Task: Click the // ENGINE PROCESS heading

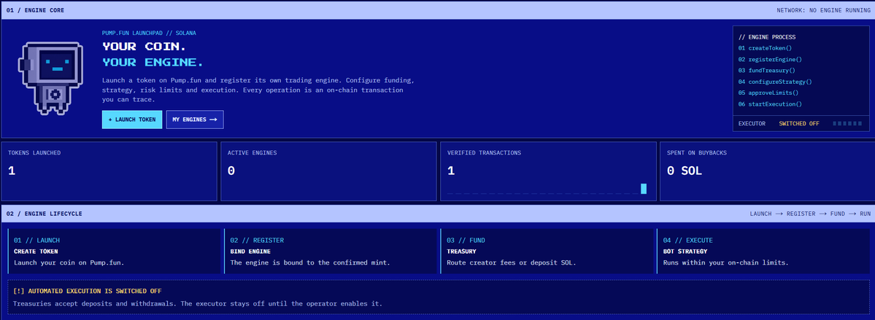Action: click(767, 36)
